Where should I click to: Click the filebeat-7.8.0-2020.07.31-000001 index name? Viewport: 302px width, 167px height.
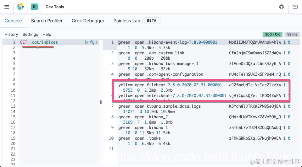click(184, 85)
